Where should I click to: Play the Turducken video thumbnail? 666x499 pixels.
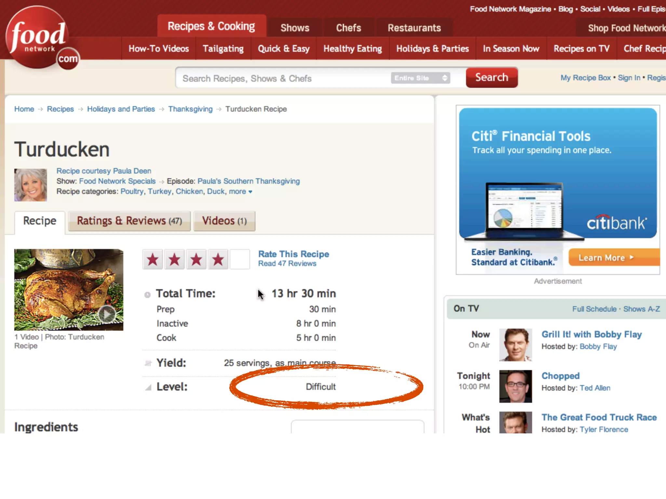tap(107, 314)
